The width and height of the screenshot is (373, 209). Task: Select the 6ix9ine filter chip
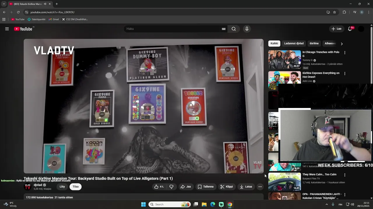pyautogui.click(x=314, y=44)
